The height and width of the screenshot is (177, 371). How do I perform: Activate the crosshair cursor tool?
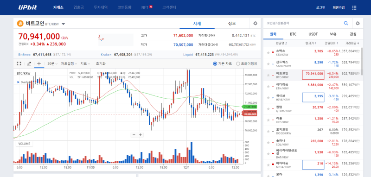(39, 63)
